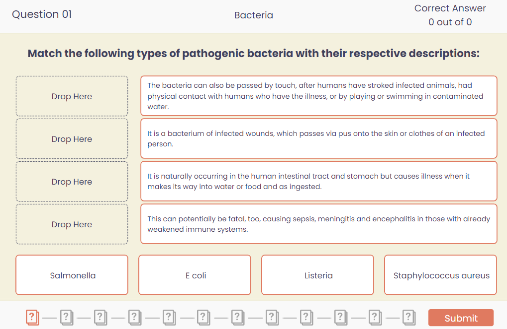Click the second question progress icon

(67, 317)
